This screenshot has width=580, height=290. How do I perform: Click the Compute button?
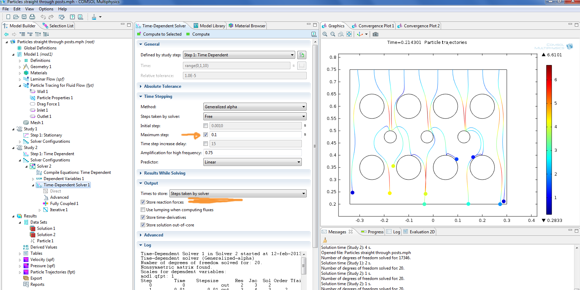pos(198,34)
